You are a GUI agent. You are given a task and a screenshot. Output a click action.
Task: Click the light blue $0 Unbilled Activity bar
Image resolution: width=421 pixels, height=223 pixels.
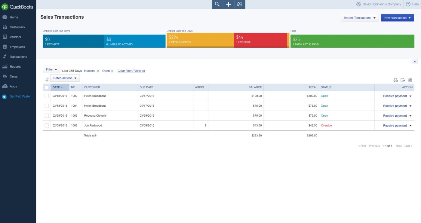(x=135, y=41)
